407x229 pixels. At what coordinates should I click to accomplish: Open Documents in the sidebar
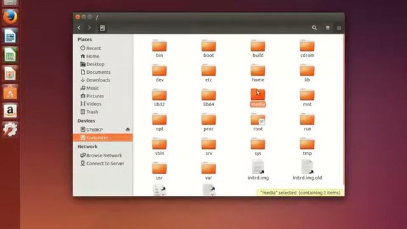point(95,72)
